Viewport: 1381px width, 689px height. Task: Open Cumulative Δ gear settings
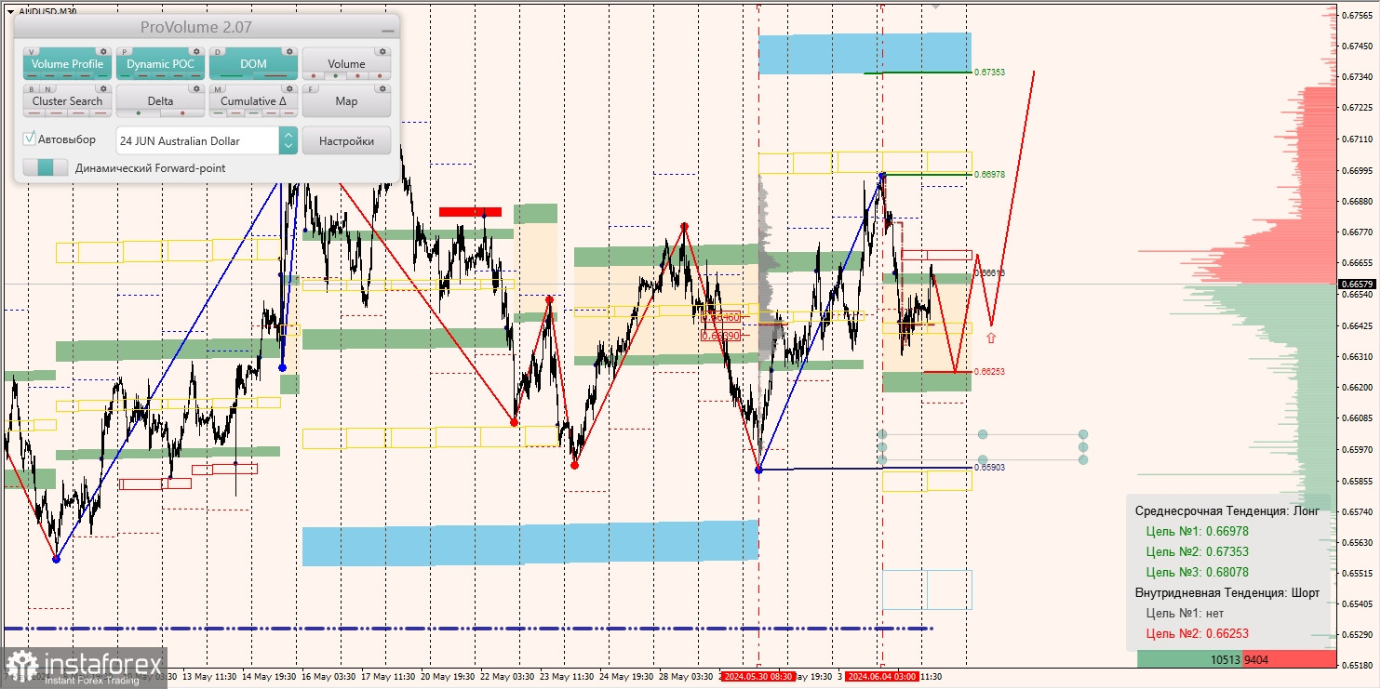[289, 88]
